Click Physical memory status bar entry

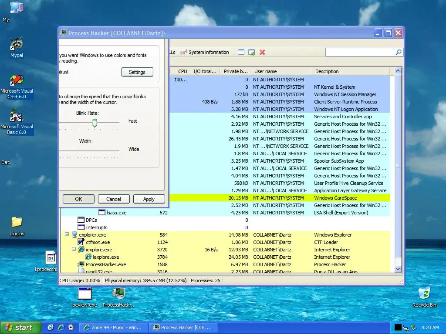[145, 281]
